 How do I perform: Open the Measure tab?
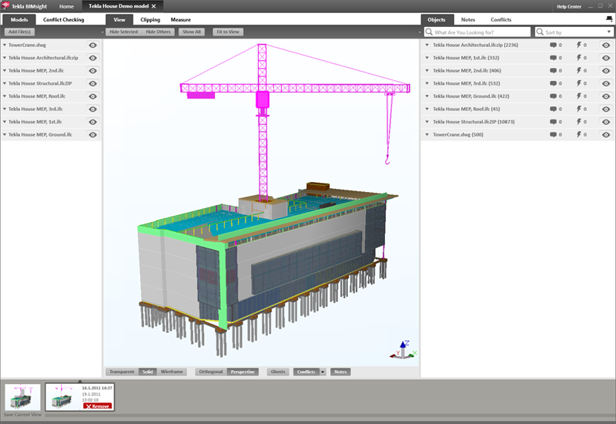tap(181, 19)
